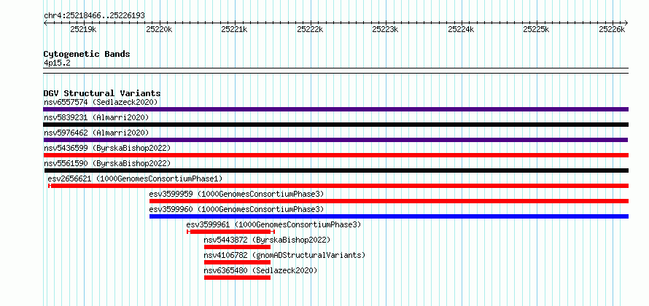Open esv2656621 (1000GenomesConsortiumPhase1) label

pyautogui.click(x=136, y=178)
